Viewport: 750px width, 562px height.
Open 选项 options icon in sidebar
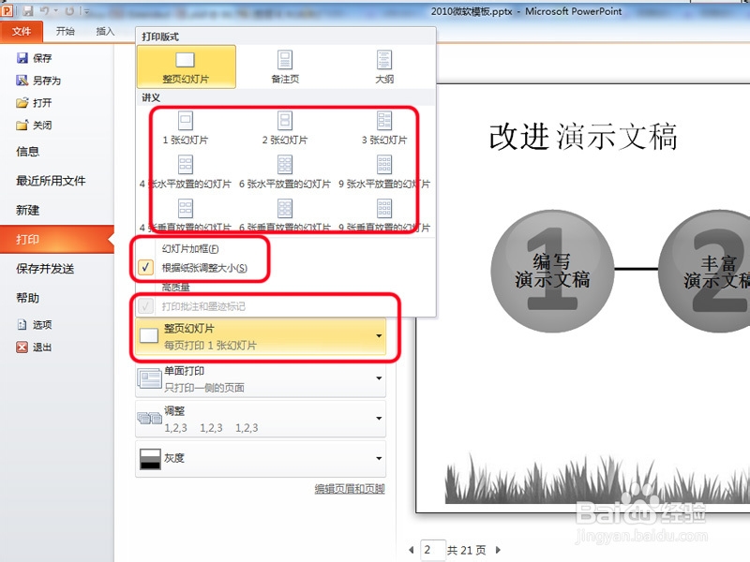click(22, 324)
